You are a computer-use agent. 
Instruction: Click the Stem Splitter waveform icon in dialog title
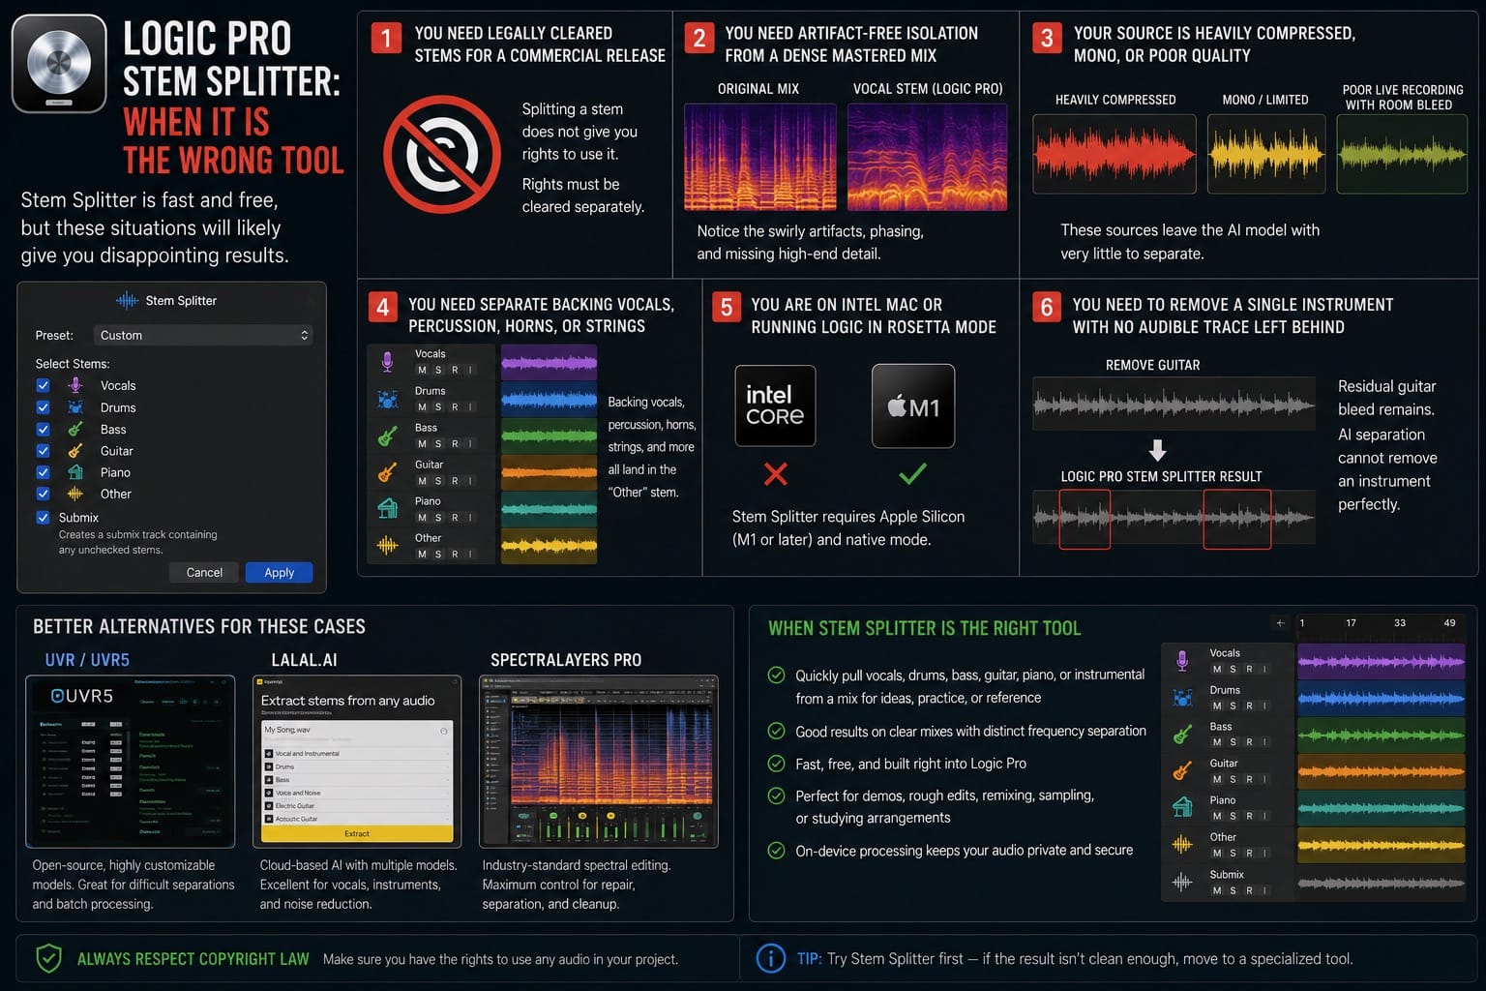128,301
